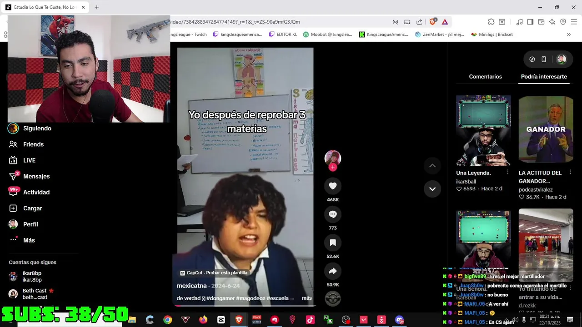Open the 'Una Leyenda.' video thumbnail
Viewport: 582px width, 327px height.
tap(483, 131)
